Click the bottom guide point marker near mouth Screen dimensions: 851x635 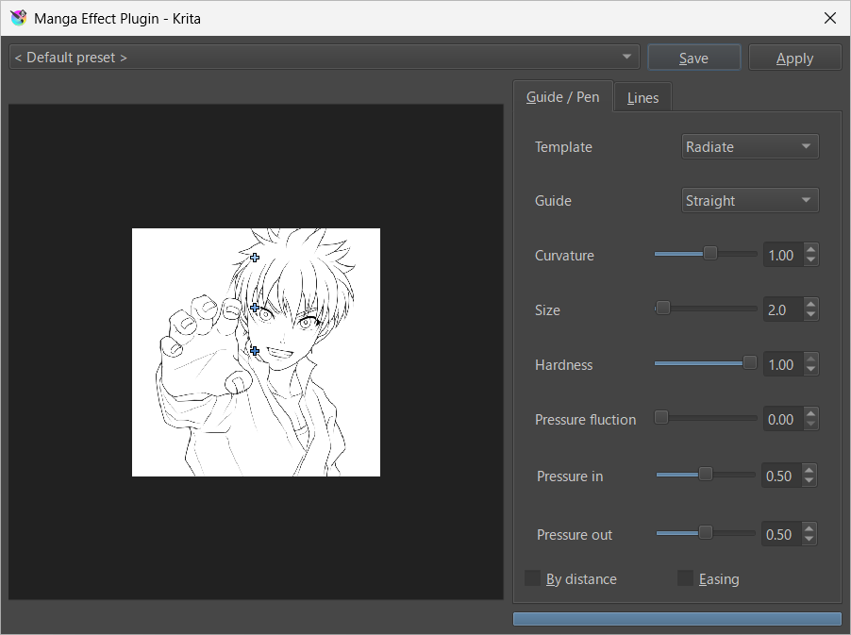coord(255,350)
